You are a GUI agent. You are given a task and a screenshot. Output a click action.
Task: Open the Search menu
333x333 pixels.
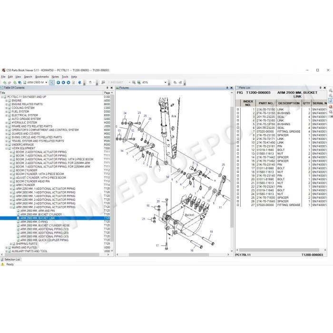28,77
